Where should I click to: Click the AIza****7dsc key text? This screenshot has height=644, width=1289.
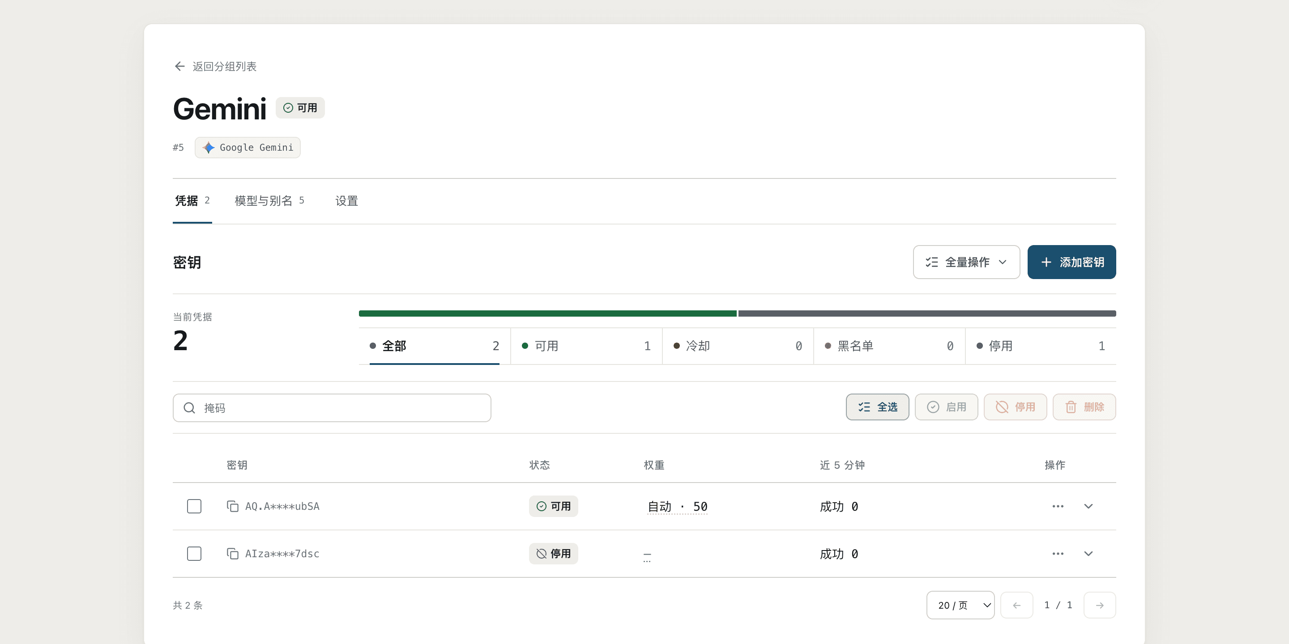[x=282, y=554]
